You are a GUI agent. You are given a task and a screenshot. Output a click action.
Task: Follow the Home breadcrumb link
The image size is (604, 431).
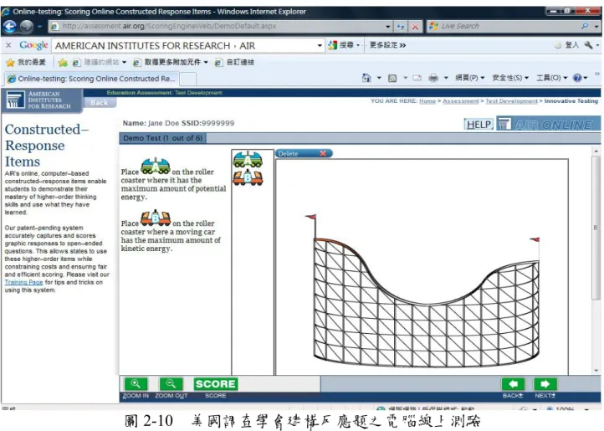tap(427, 101)
